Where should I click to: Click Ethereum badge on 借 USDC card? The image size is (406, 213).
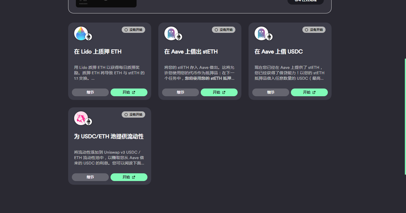pyautogui.click(x=269, y=37)
